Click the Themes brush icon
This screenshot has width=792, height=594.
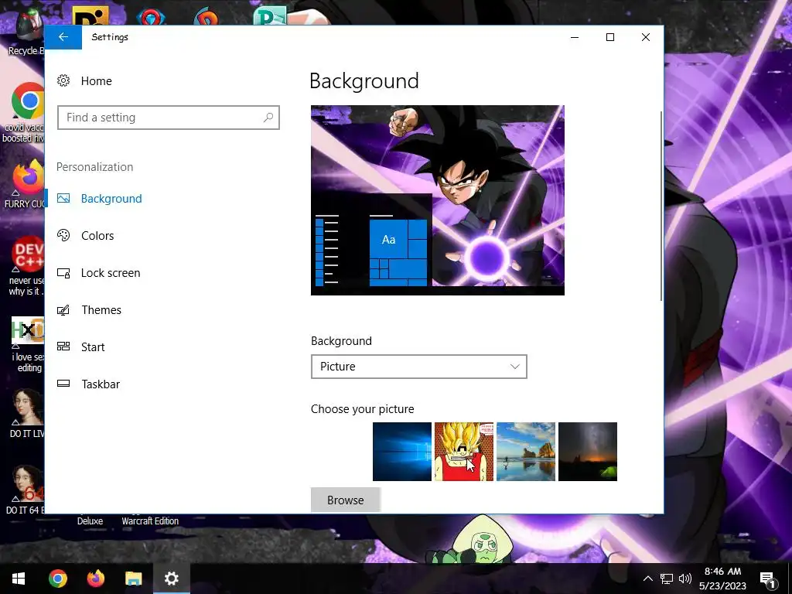(63, 310)
